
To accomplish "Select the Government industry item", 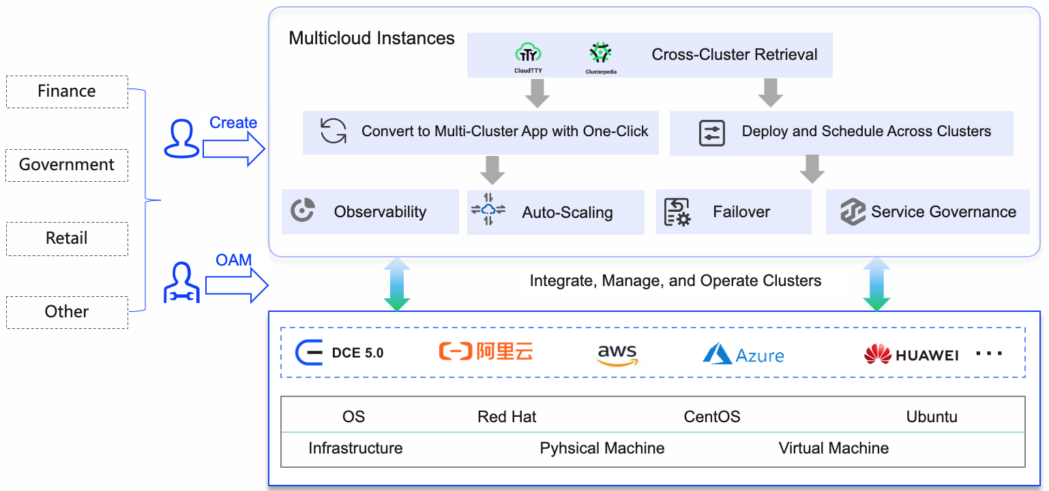I will (x=67, y=165).
